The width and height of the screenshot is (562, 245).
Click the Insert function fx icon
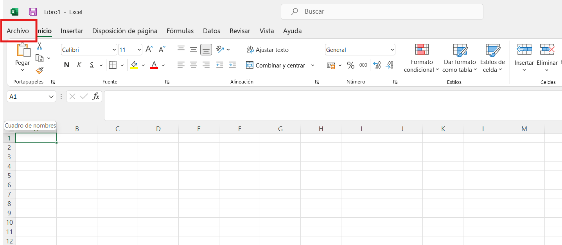click(x=96, y=96)
